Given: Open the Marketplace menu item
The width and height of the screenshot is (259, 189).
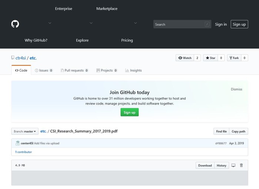Looking at the screenshot, I should pos(107,9).
